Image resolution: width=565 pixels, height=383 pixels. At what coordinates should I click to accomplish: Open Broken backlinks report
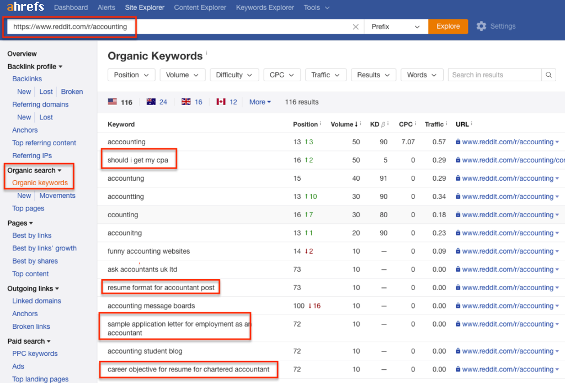(72, 92)
